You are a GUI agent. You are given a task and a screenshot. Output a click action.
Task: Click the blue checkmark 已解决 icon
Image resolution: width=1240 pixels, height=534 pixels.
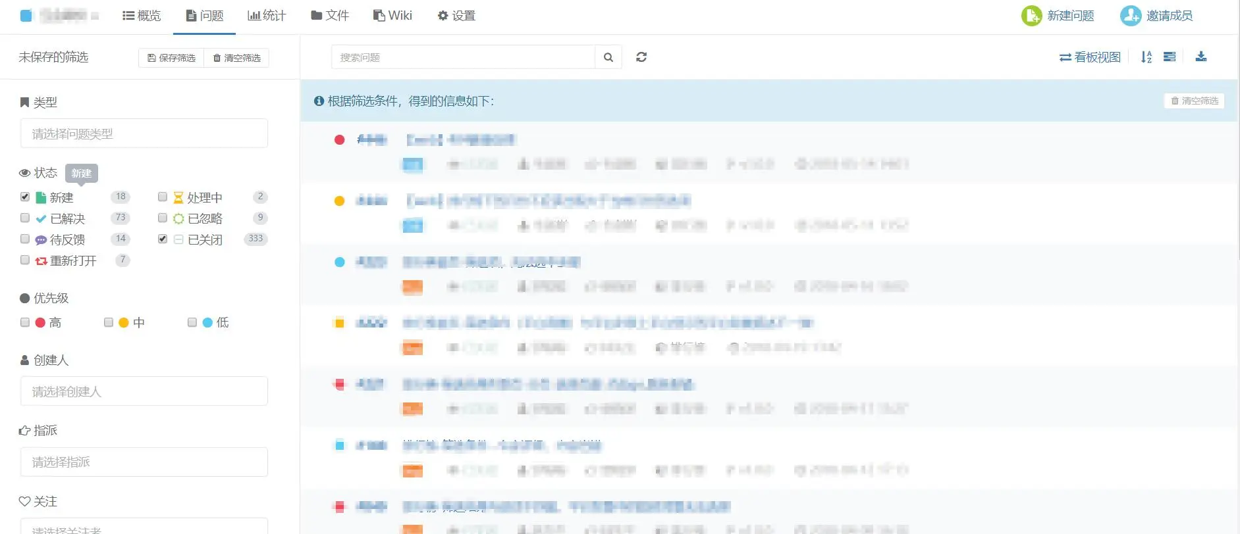(41, 218)
